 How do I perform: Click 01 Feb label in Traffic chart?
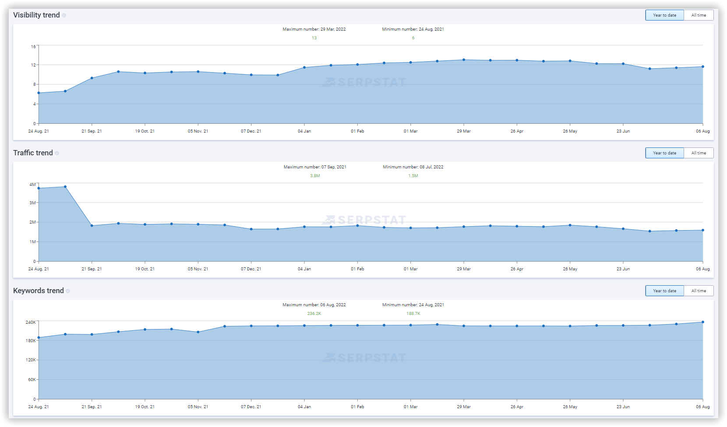pyautogui.click(x=357, y=269)
